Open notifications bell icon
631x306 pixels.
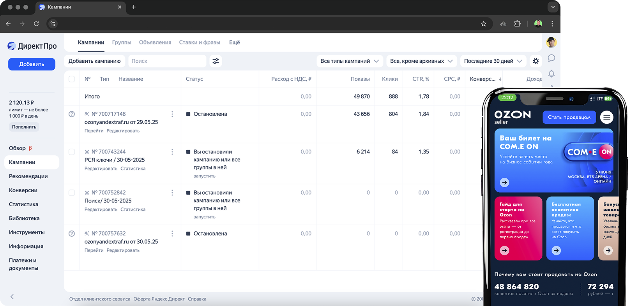tap(551, 74)
